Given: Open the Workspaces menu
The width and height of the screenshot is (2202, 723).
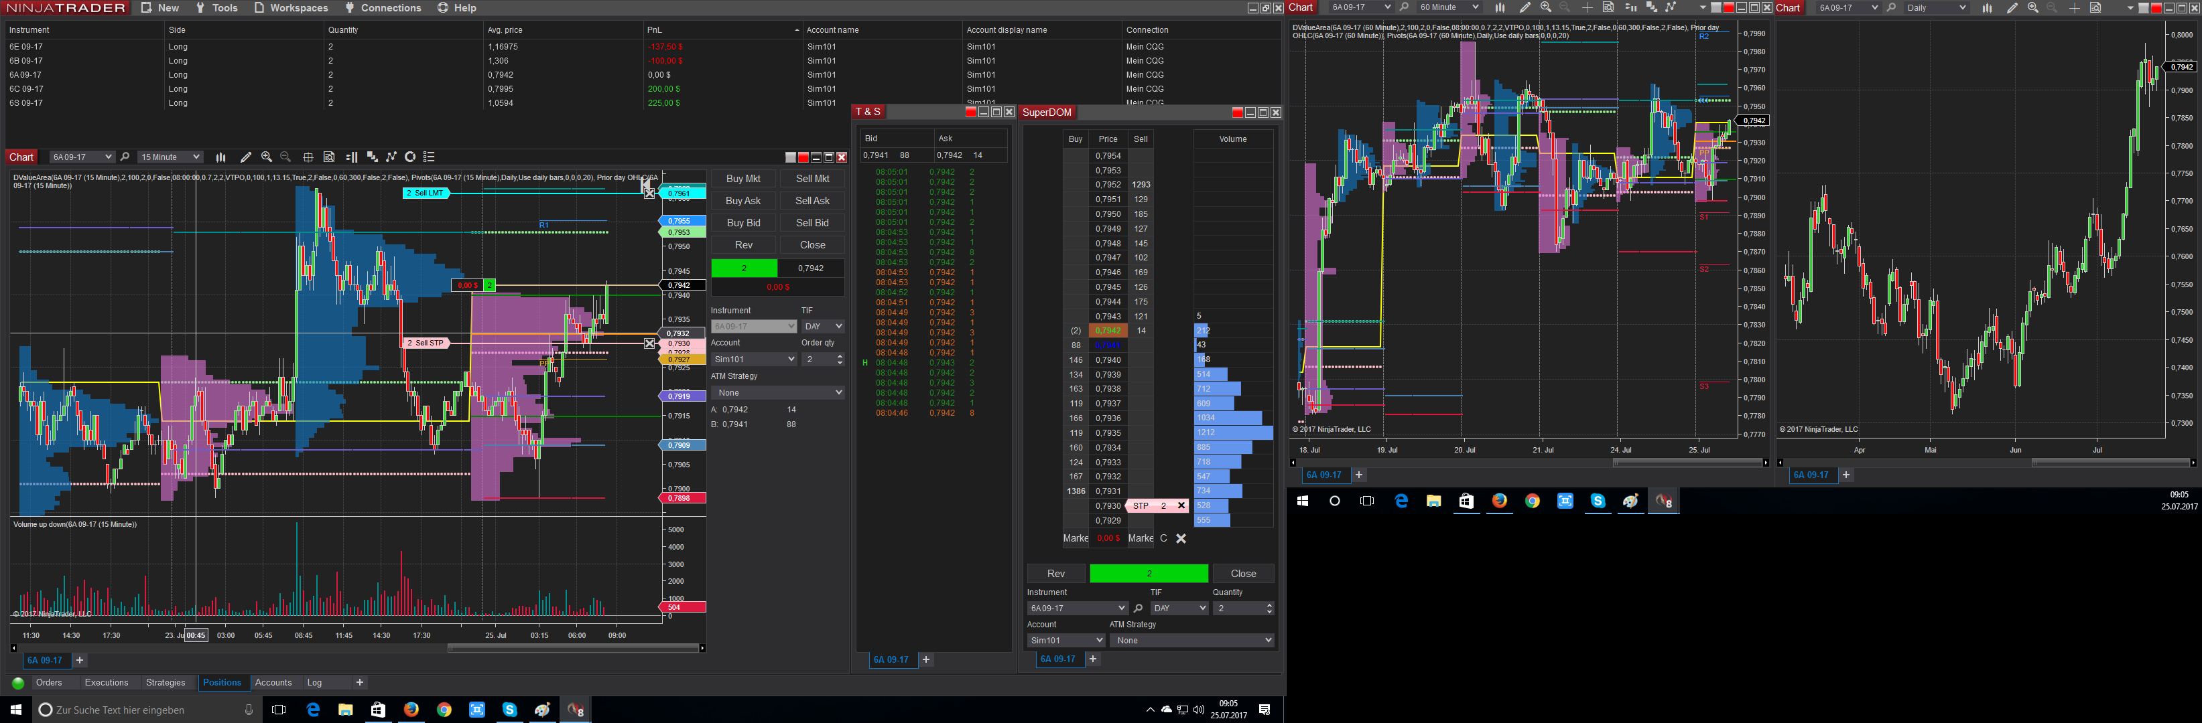Looking at the screenshot, I should (291, 7).
